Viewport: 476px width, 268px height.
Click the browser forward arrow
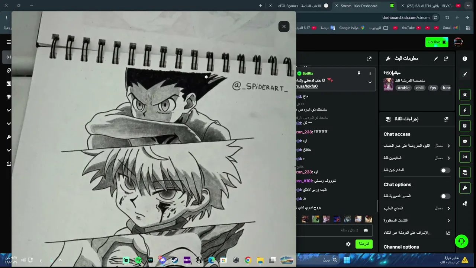click(x=457, y=17)
